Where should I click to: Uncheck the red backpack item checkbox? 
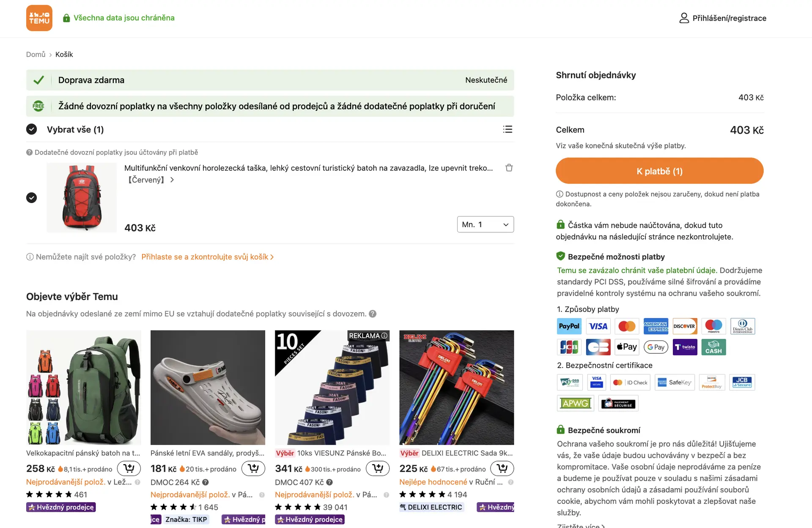32,198
